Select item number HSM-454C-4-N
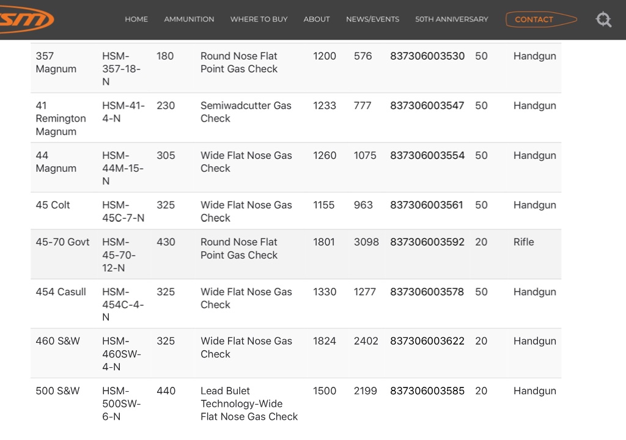The image size is (626, 440). point(122,304)
